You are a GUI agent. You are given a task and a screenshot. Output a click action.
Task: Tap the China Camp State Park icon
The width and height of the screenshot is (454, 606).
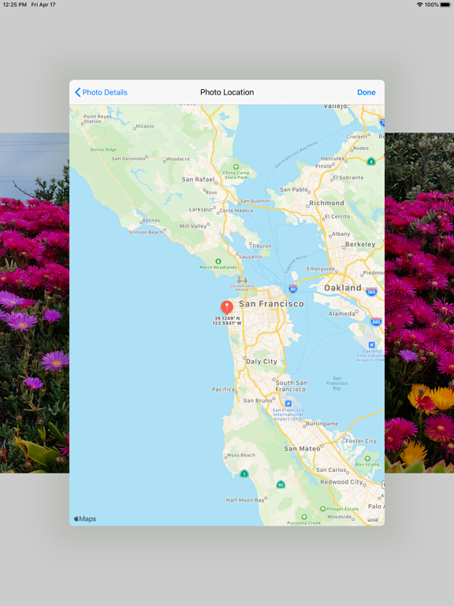[236, 167]
